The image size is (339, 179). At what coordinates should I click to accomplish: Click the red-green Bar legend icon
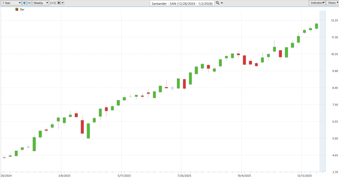point(17,10)
